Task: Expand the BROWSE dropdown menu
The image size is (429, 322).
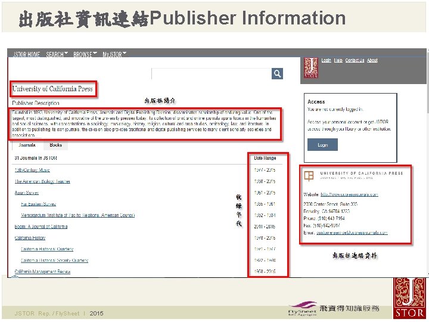Action: pyautogui.click(x=85, y=54)
